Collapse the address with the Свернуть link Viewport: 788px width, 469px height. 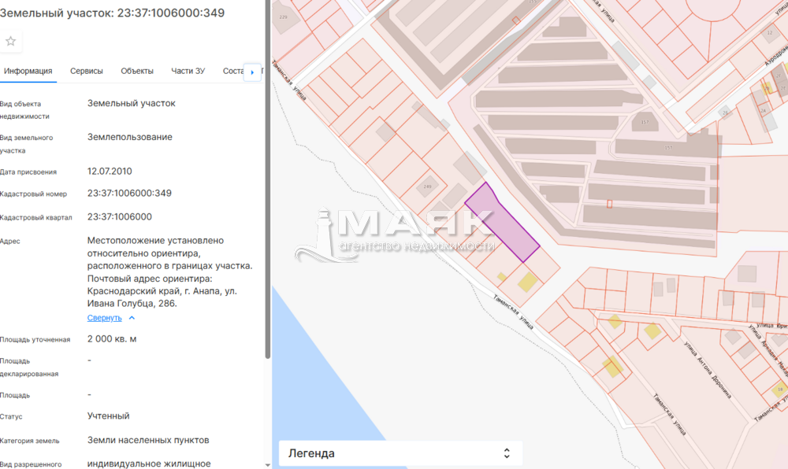(104, 318)
